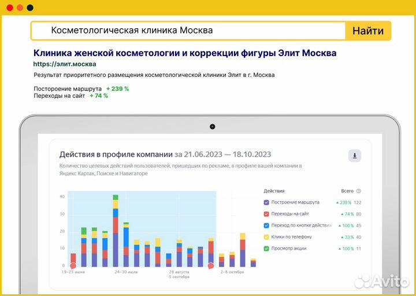Toggle the Клики по телефону checkbox

point(266,237)
